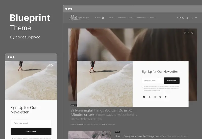Share the 25 Meaningful Things post on Facebook
202x139 pixels.
[x=103, y=124]
